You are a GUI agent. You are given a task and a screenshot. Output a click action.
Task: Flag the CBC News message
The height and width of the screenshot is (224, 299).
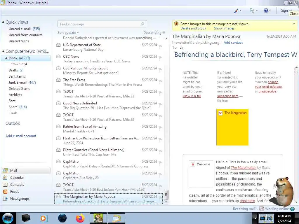pyautogui.click(x=160, y=58)
